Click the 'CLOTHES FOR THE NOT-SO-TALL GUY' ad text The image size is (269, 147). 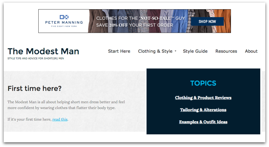[141, 18]
